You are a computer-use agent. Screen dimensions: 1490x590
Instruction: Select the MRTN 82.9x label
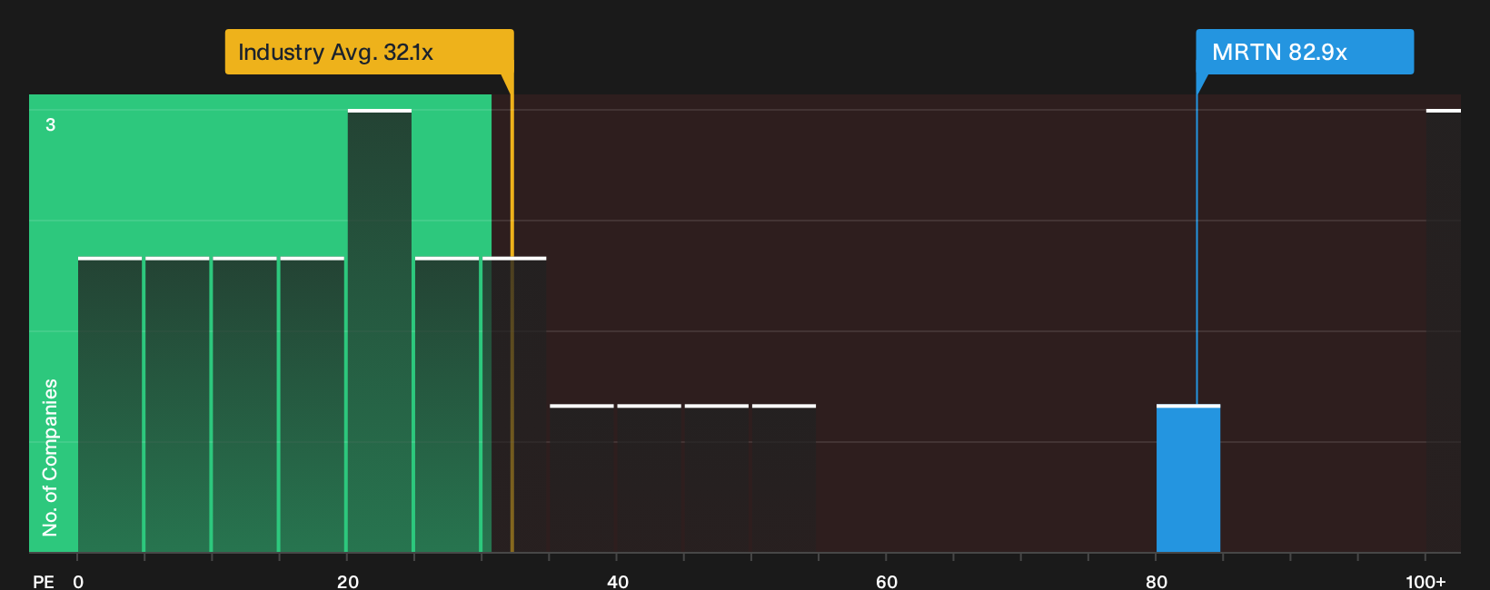pos(1305,52)
